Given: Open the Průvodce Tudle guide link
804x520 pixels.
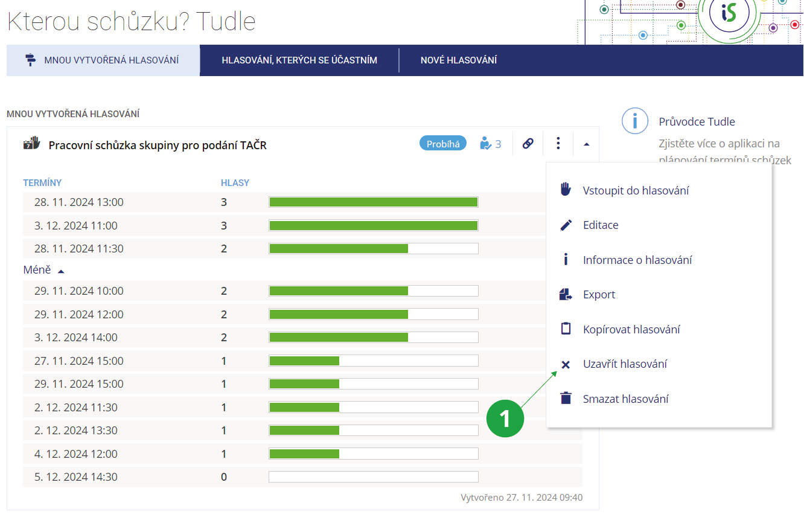Looking at the screenshot, I should (697, 121).
